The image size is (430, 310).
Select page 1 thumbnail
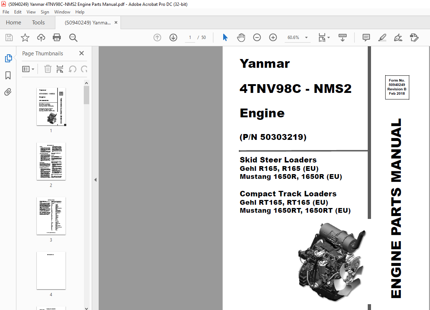(51, 107)
